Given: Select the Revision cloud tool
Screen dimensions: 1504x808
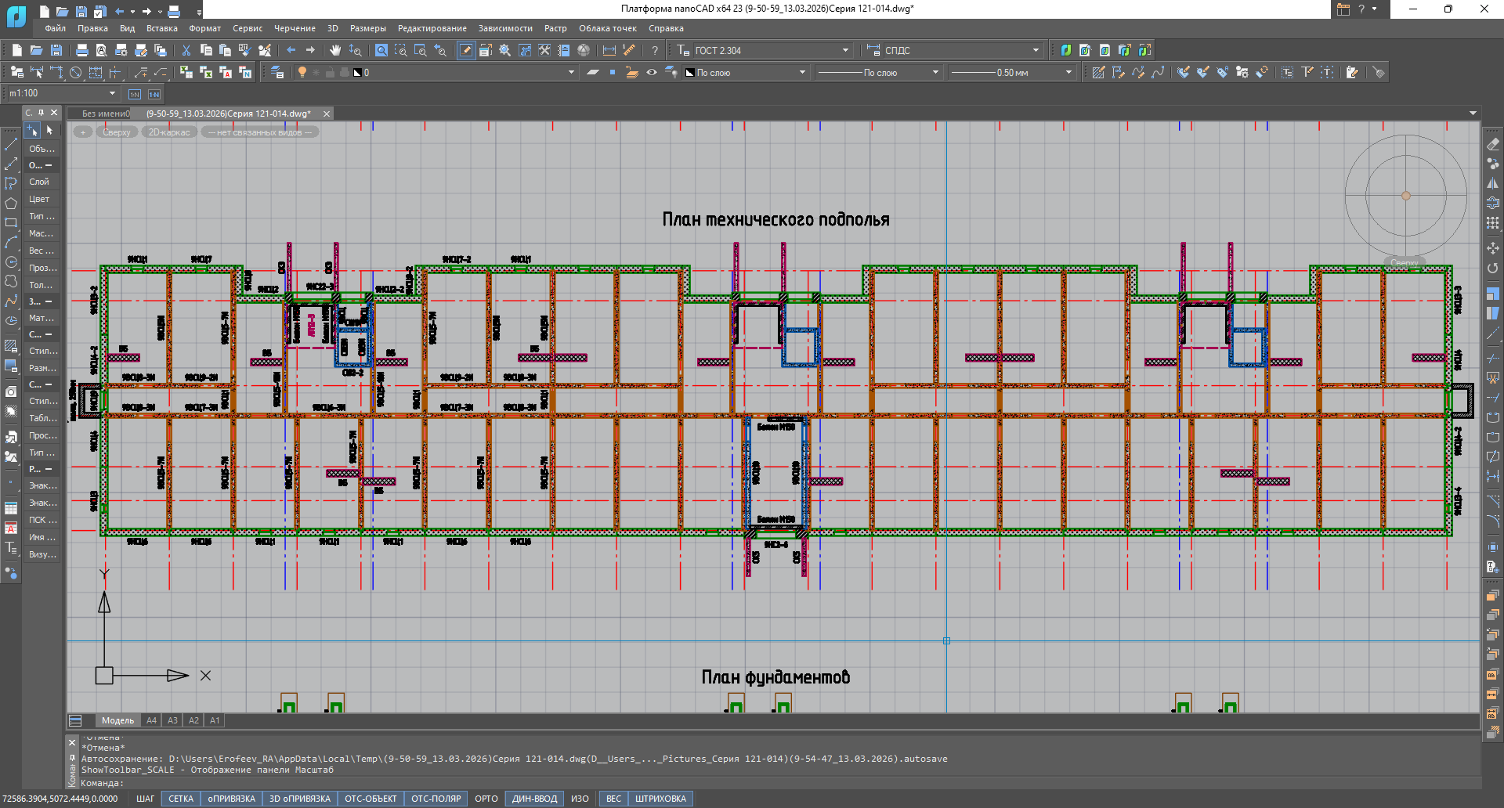Looking at the screenshot, I should pyautogui.click(x=11, y=282).
